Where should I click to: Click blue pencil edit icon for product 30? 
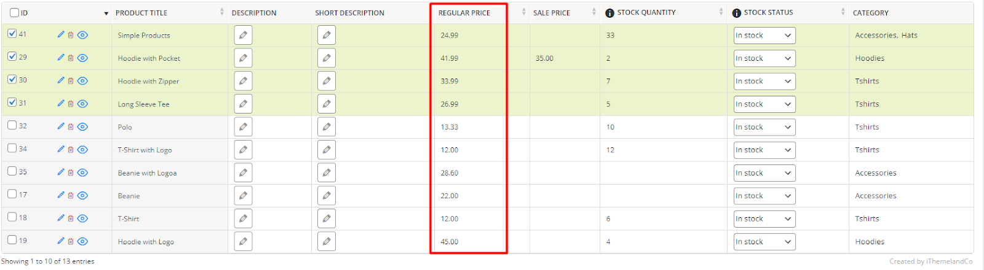[61, 80]
